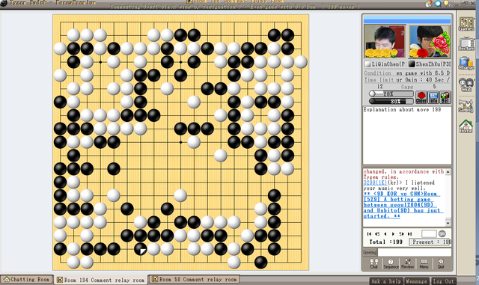
Task: Click the Ask a help button
Action: click(386, 281)
